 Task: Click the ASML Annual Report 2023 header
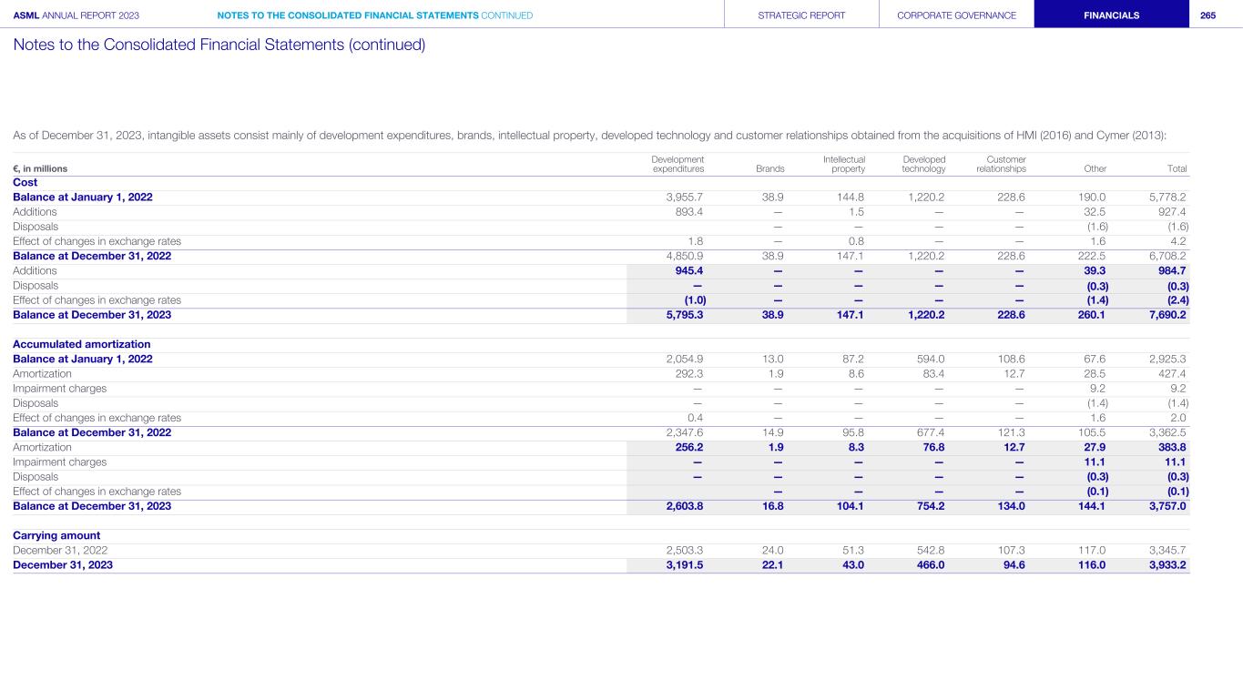click(76, 15)
